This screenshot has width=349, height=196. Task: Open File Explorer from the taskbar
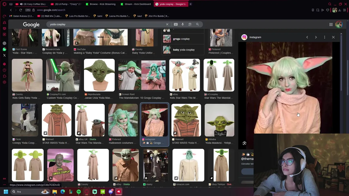click(x=55, y=192)
